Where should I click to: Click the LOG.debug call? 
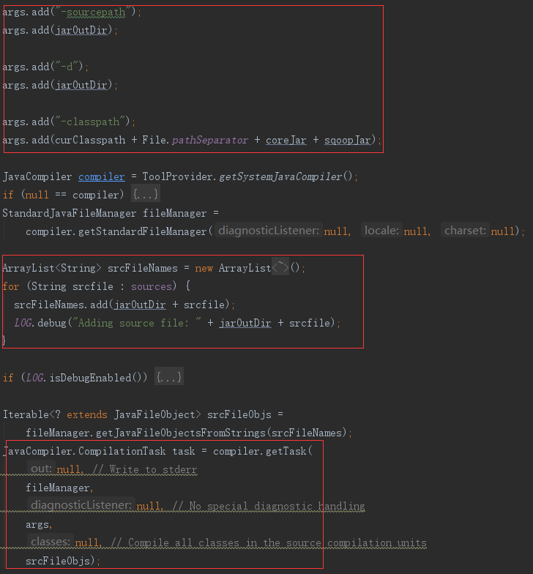click(40, 323)
